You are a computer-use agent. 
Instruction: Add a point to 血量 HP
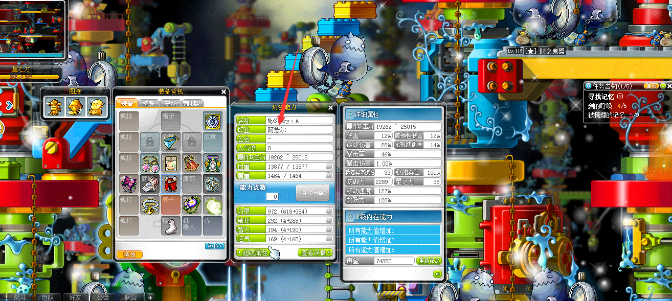click(x=329, y=167)
